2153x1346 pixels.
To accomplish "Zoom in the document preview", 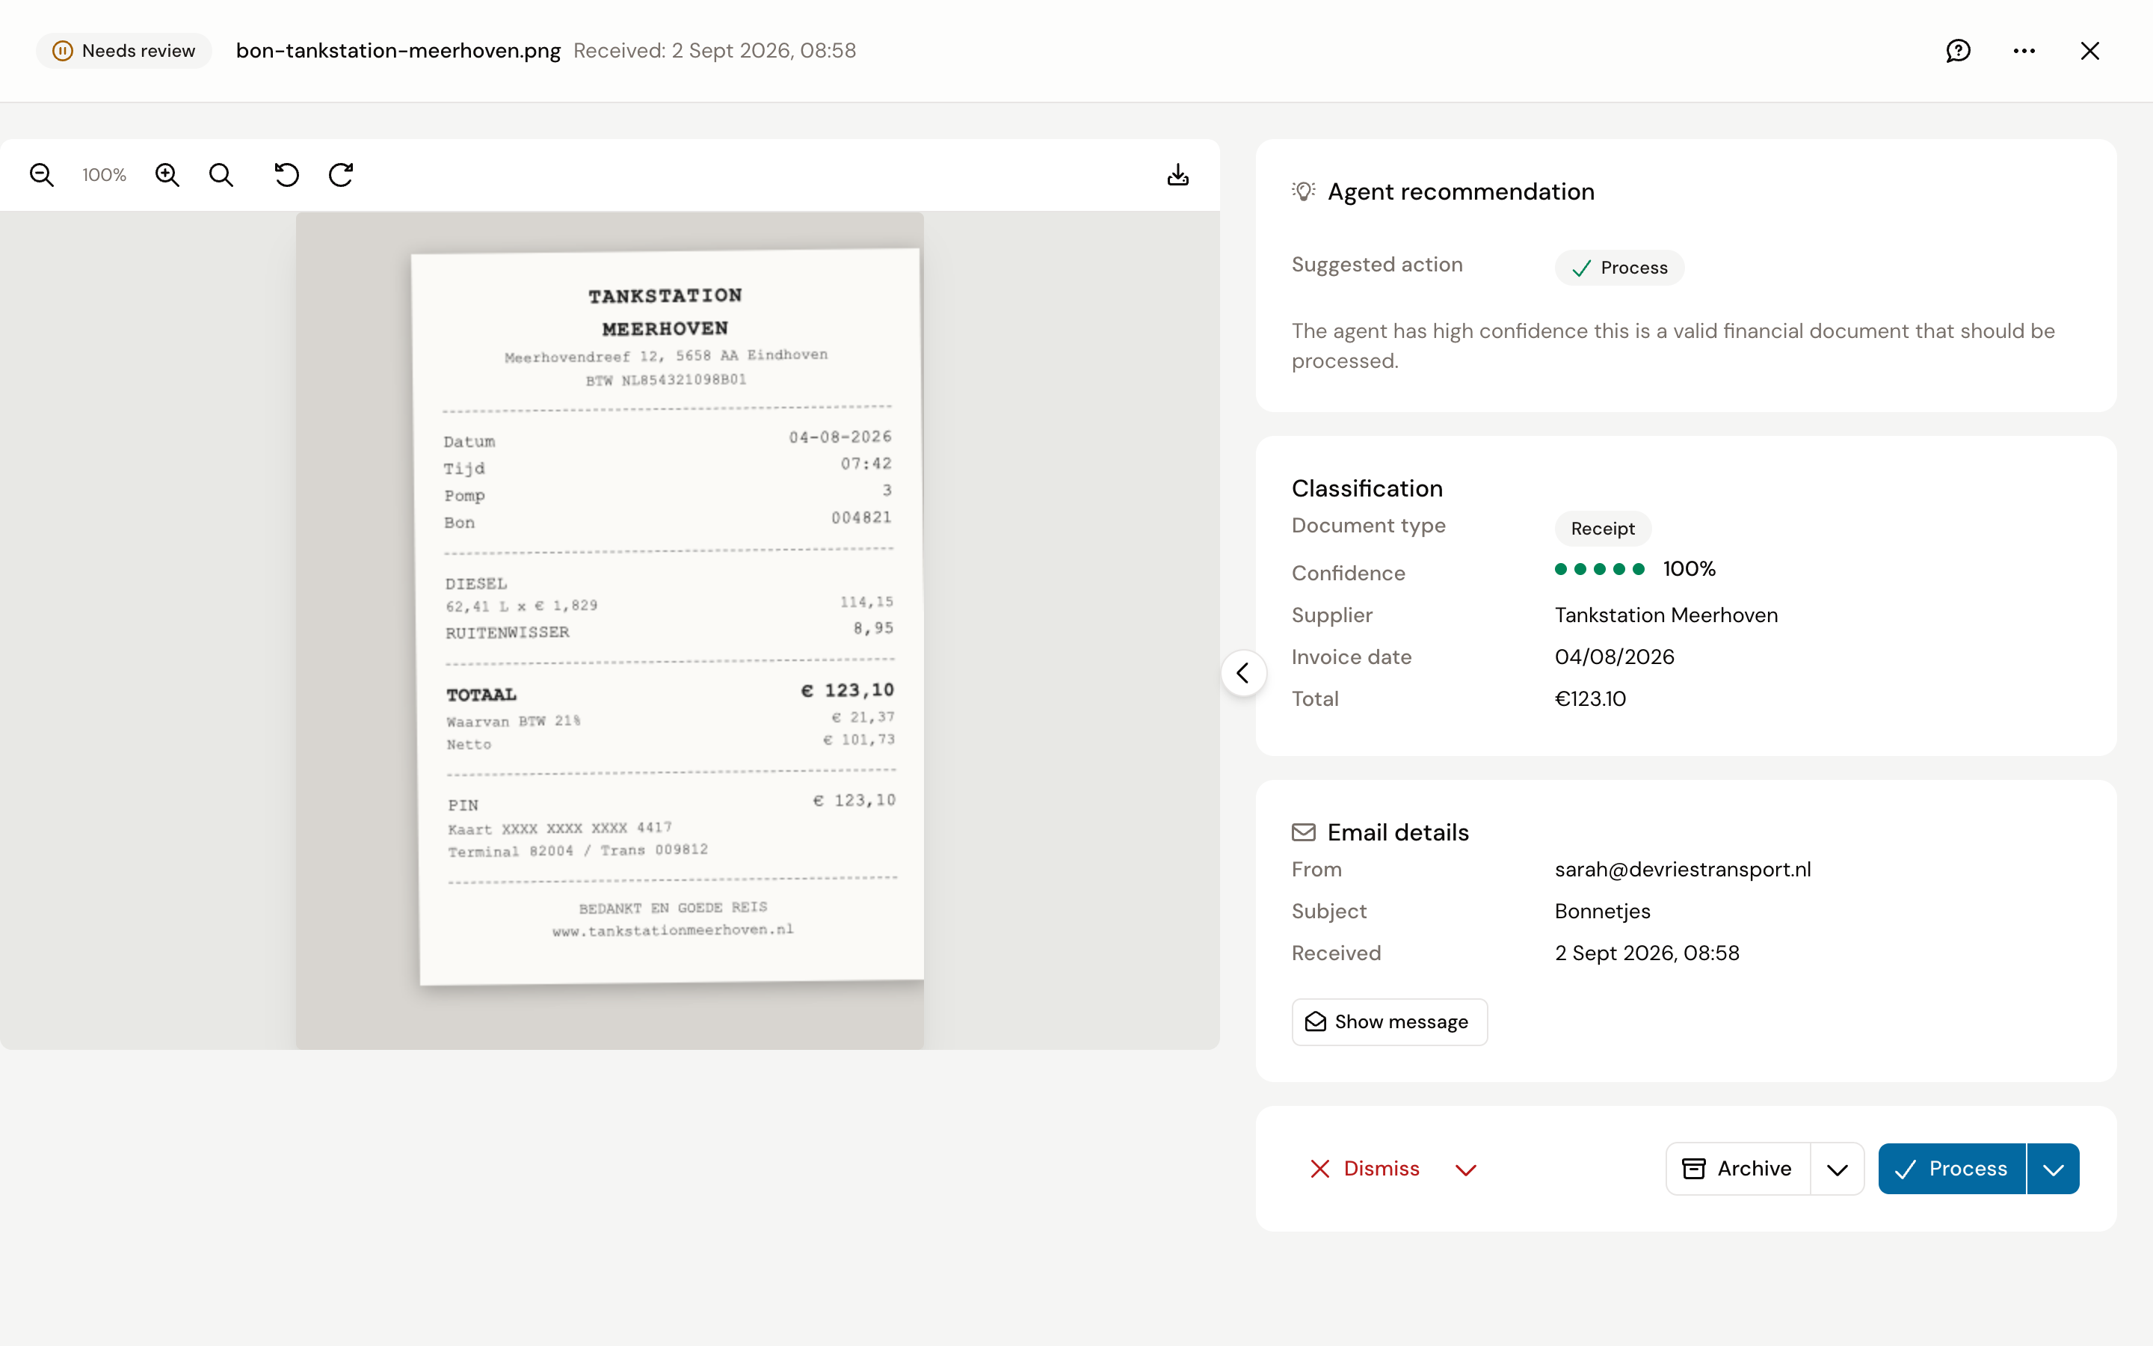I will (167, 174).
